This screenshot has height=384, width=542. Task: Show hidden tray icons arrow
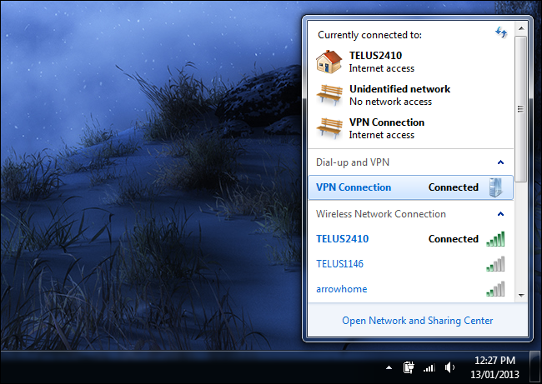click(389, 368)
